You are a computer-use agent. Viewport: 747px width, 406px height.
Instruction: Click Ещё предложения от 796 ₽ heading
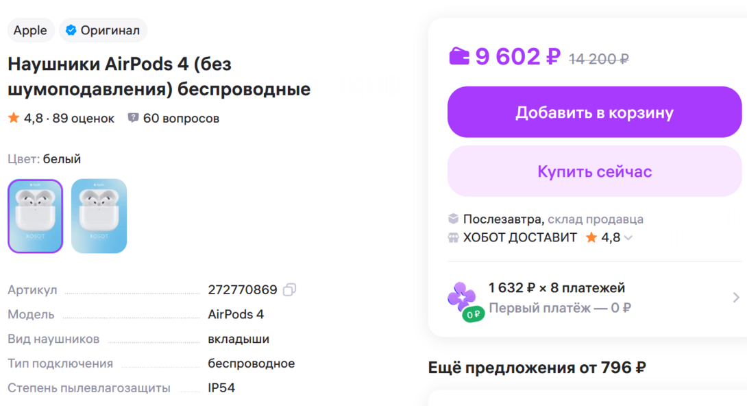coord(537,368)
